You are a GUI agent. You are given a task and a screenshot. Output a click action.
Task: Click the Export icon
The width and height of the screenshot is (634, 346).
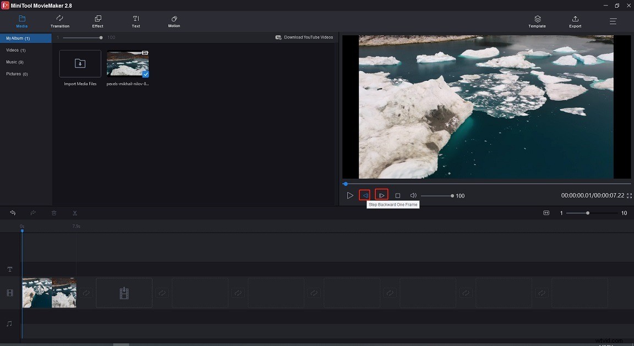tap(575, 22)
